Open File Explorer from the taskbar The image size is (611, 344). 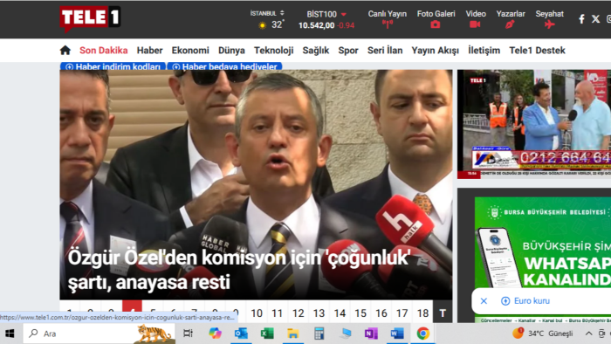pyautogui.click(x=292, y=334)
